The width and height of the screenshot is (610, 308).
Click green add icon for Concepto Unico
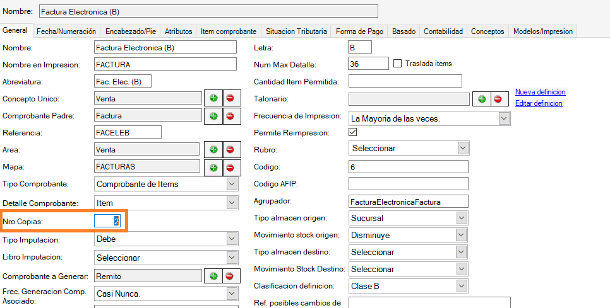pyautogui.click(x=213, y=98)
